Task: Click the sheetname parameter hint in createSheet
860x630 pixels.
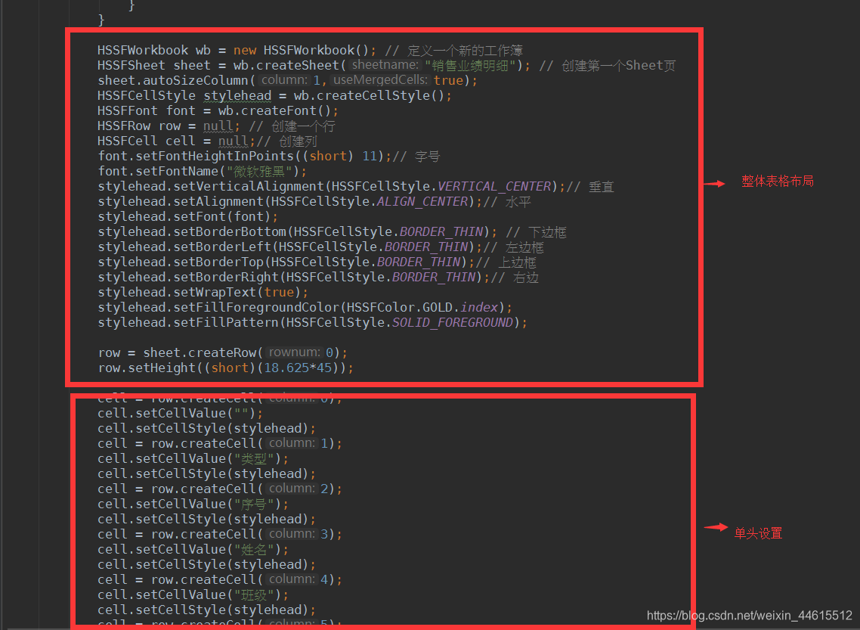Action: (385, 65)
